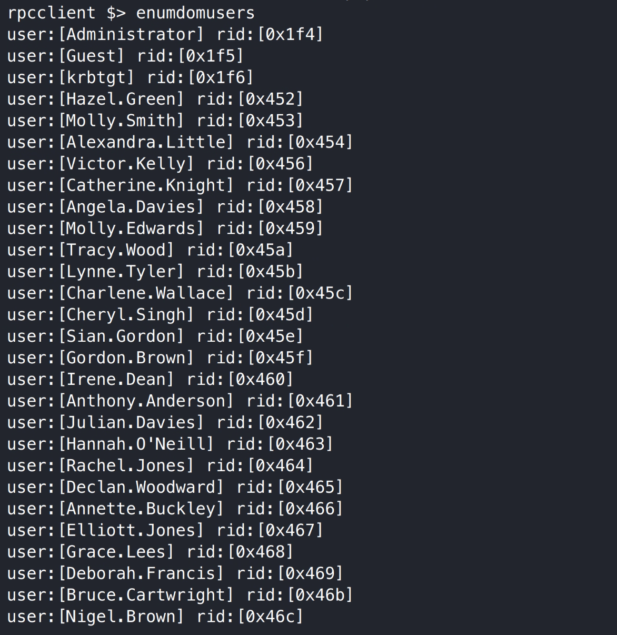Viewport: 617px width, 635px height.
Task: Click the Guest username
Action: (91, 56)
